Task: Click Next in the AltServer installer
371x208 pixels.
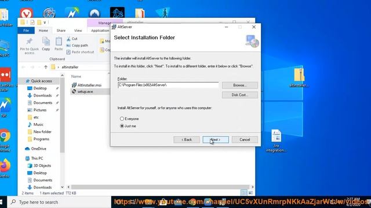Action: tap(216, 140)
